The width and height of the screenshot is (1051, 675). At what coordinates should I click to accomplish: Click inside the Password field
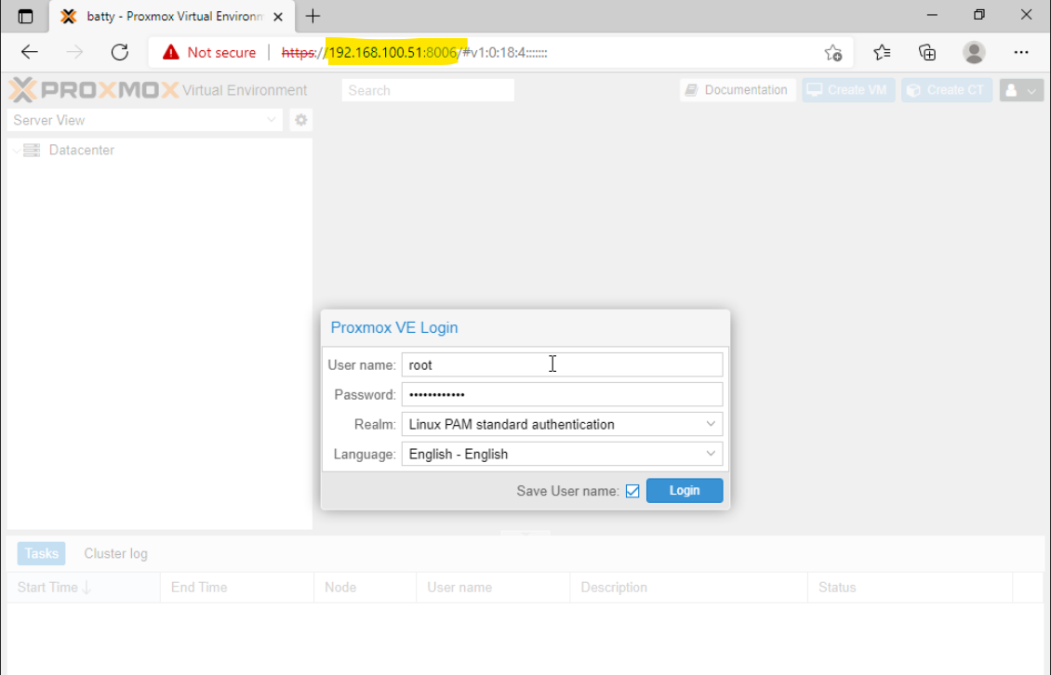[562, 394]
